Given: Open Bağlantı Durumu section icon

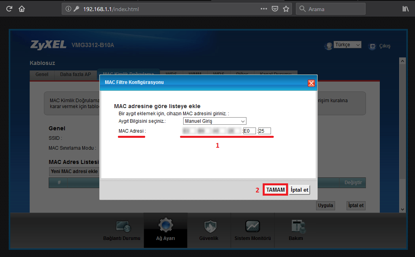Looking at the screenshot, I should point(123,227).
